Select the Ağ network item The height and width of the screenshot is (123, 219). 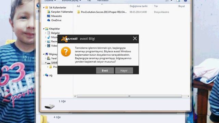[x=51, y=76]
